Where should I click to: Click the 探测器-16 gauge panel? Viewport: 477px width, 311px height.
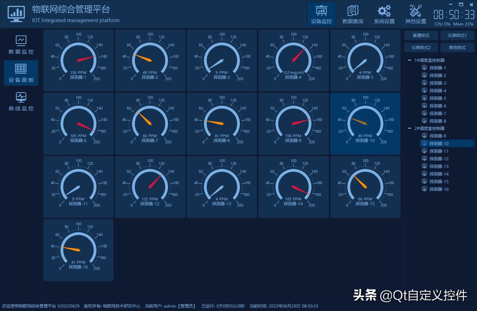click(x=78, y=250)
